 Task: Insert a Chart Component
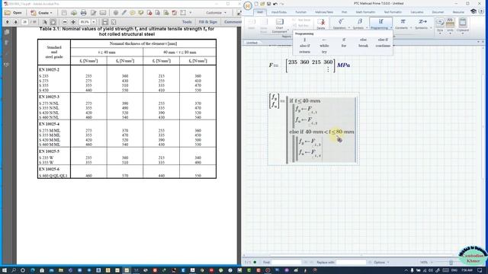click(x=280, y=25)
